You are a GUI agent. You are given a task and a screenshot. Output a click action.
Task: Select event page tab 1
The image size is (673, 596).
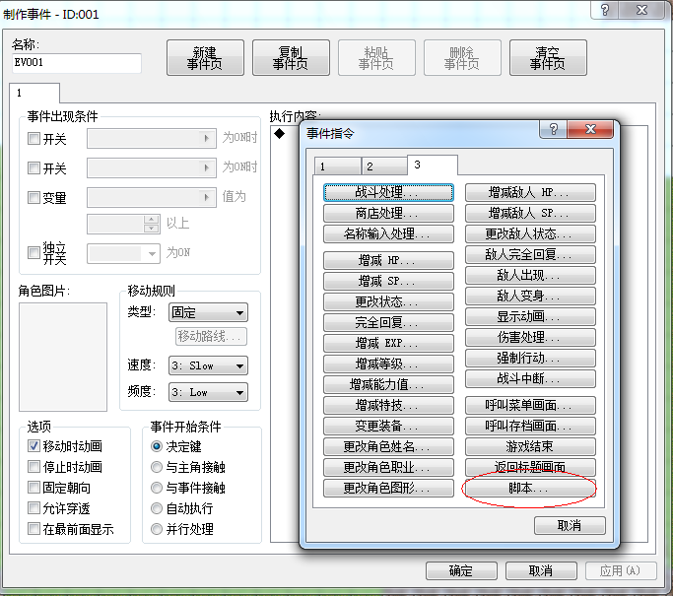coord(34,93)
